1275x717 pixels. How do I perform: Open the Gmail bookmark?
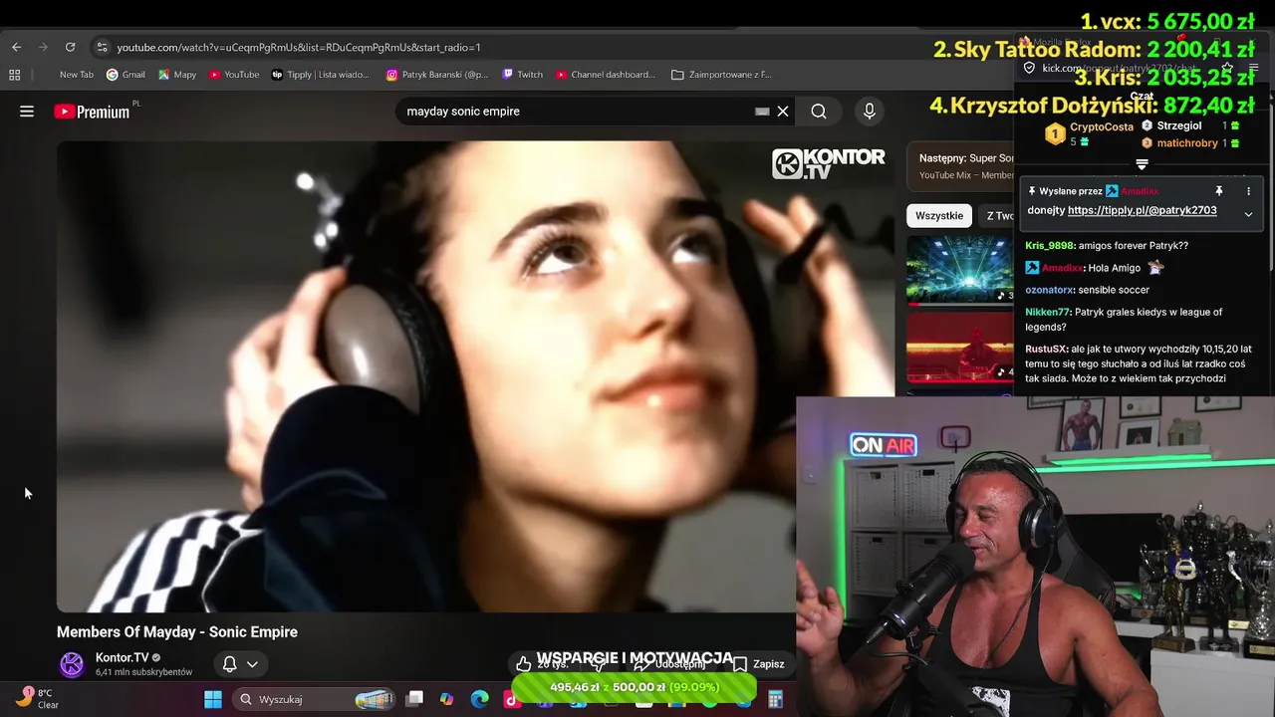(x=127, y=75)
